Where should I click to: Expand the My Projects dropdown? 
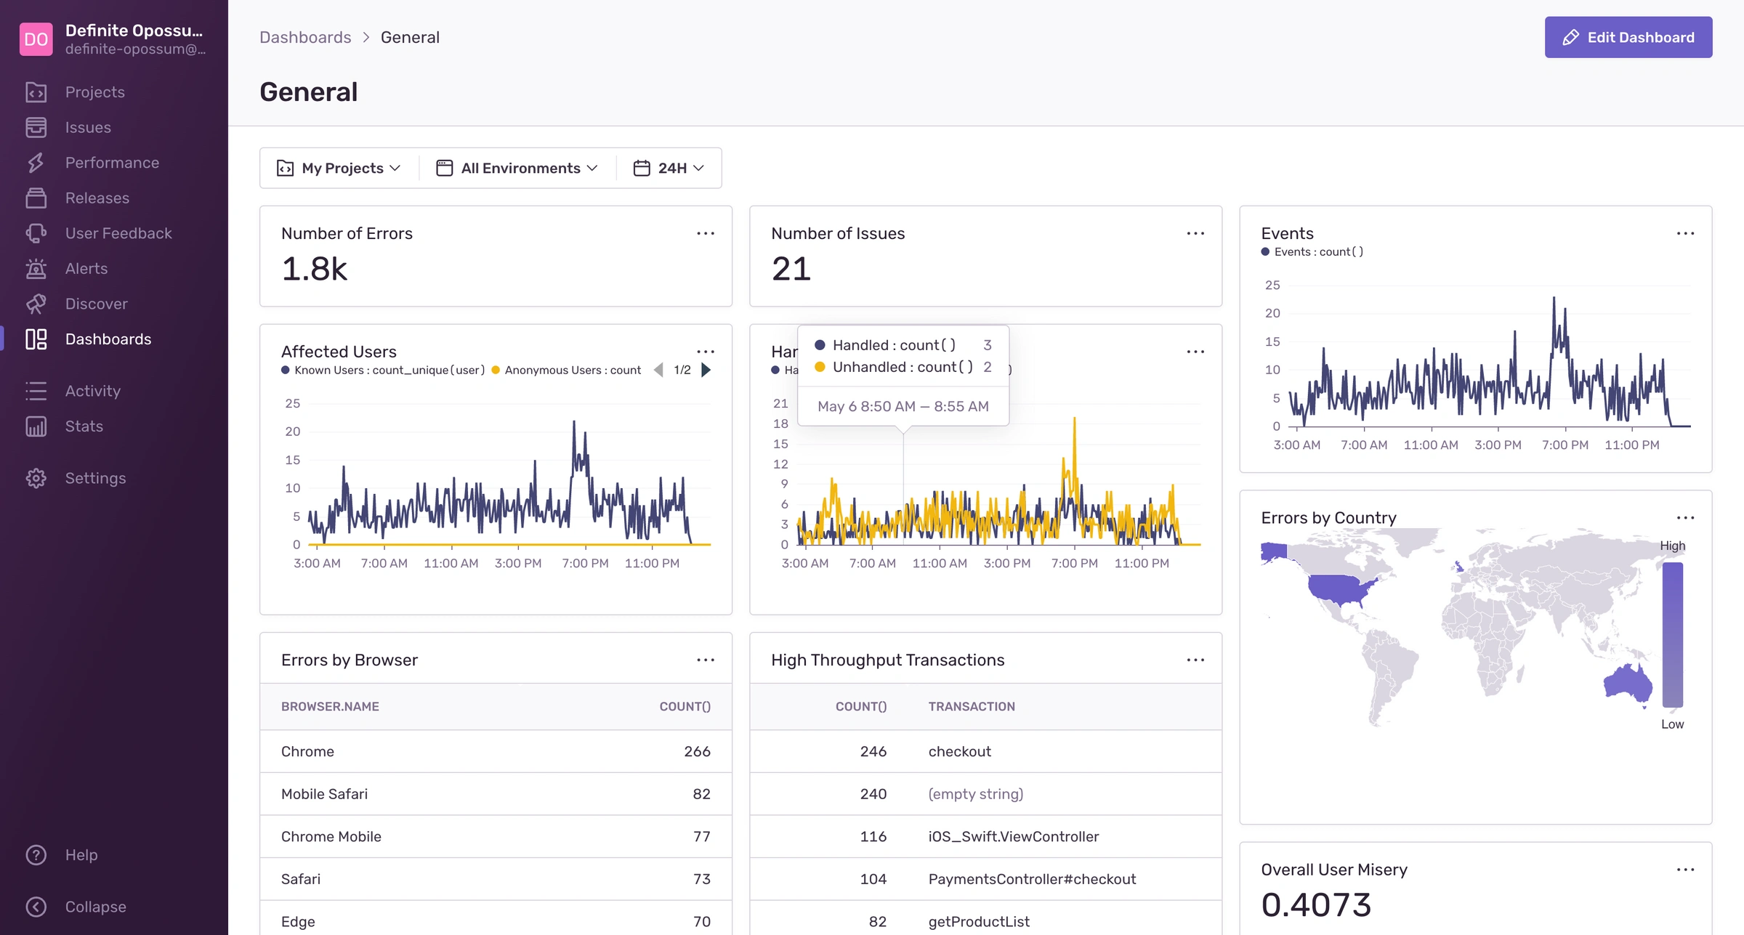coord(339,168)
